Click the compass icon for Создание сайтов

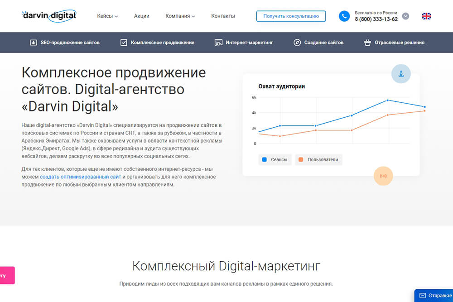(297, 43)
